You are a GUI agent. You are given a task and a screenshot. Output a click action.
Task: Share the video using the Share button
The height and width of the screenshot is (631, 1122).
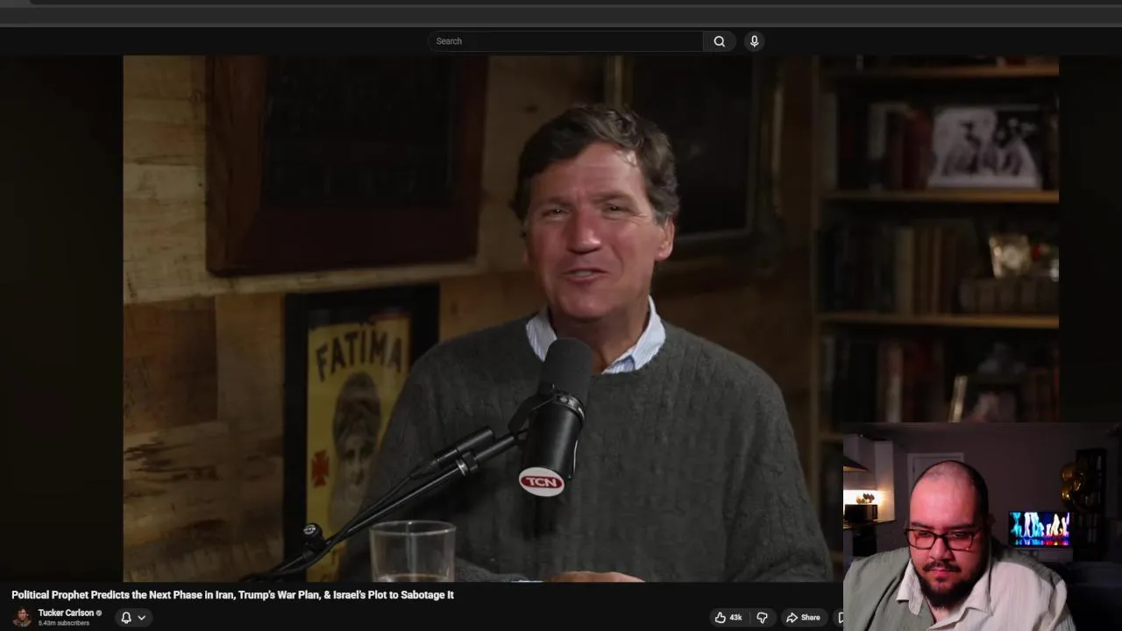pyautogui.click(x=803, y=618)
